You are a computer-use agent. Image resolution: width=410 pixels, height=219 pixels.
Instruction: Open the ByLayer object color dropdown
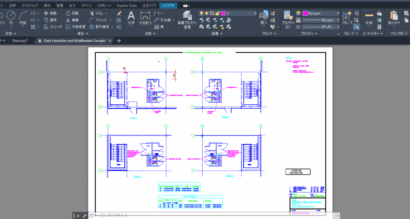point(338,13)
